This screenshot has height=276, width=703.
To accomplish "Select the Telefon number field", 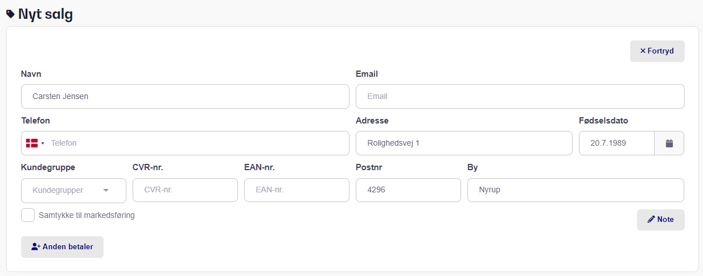I will 196,143.
